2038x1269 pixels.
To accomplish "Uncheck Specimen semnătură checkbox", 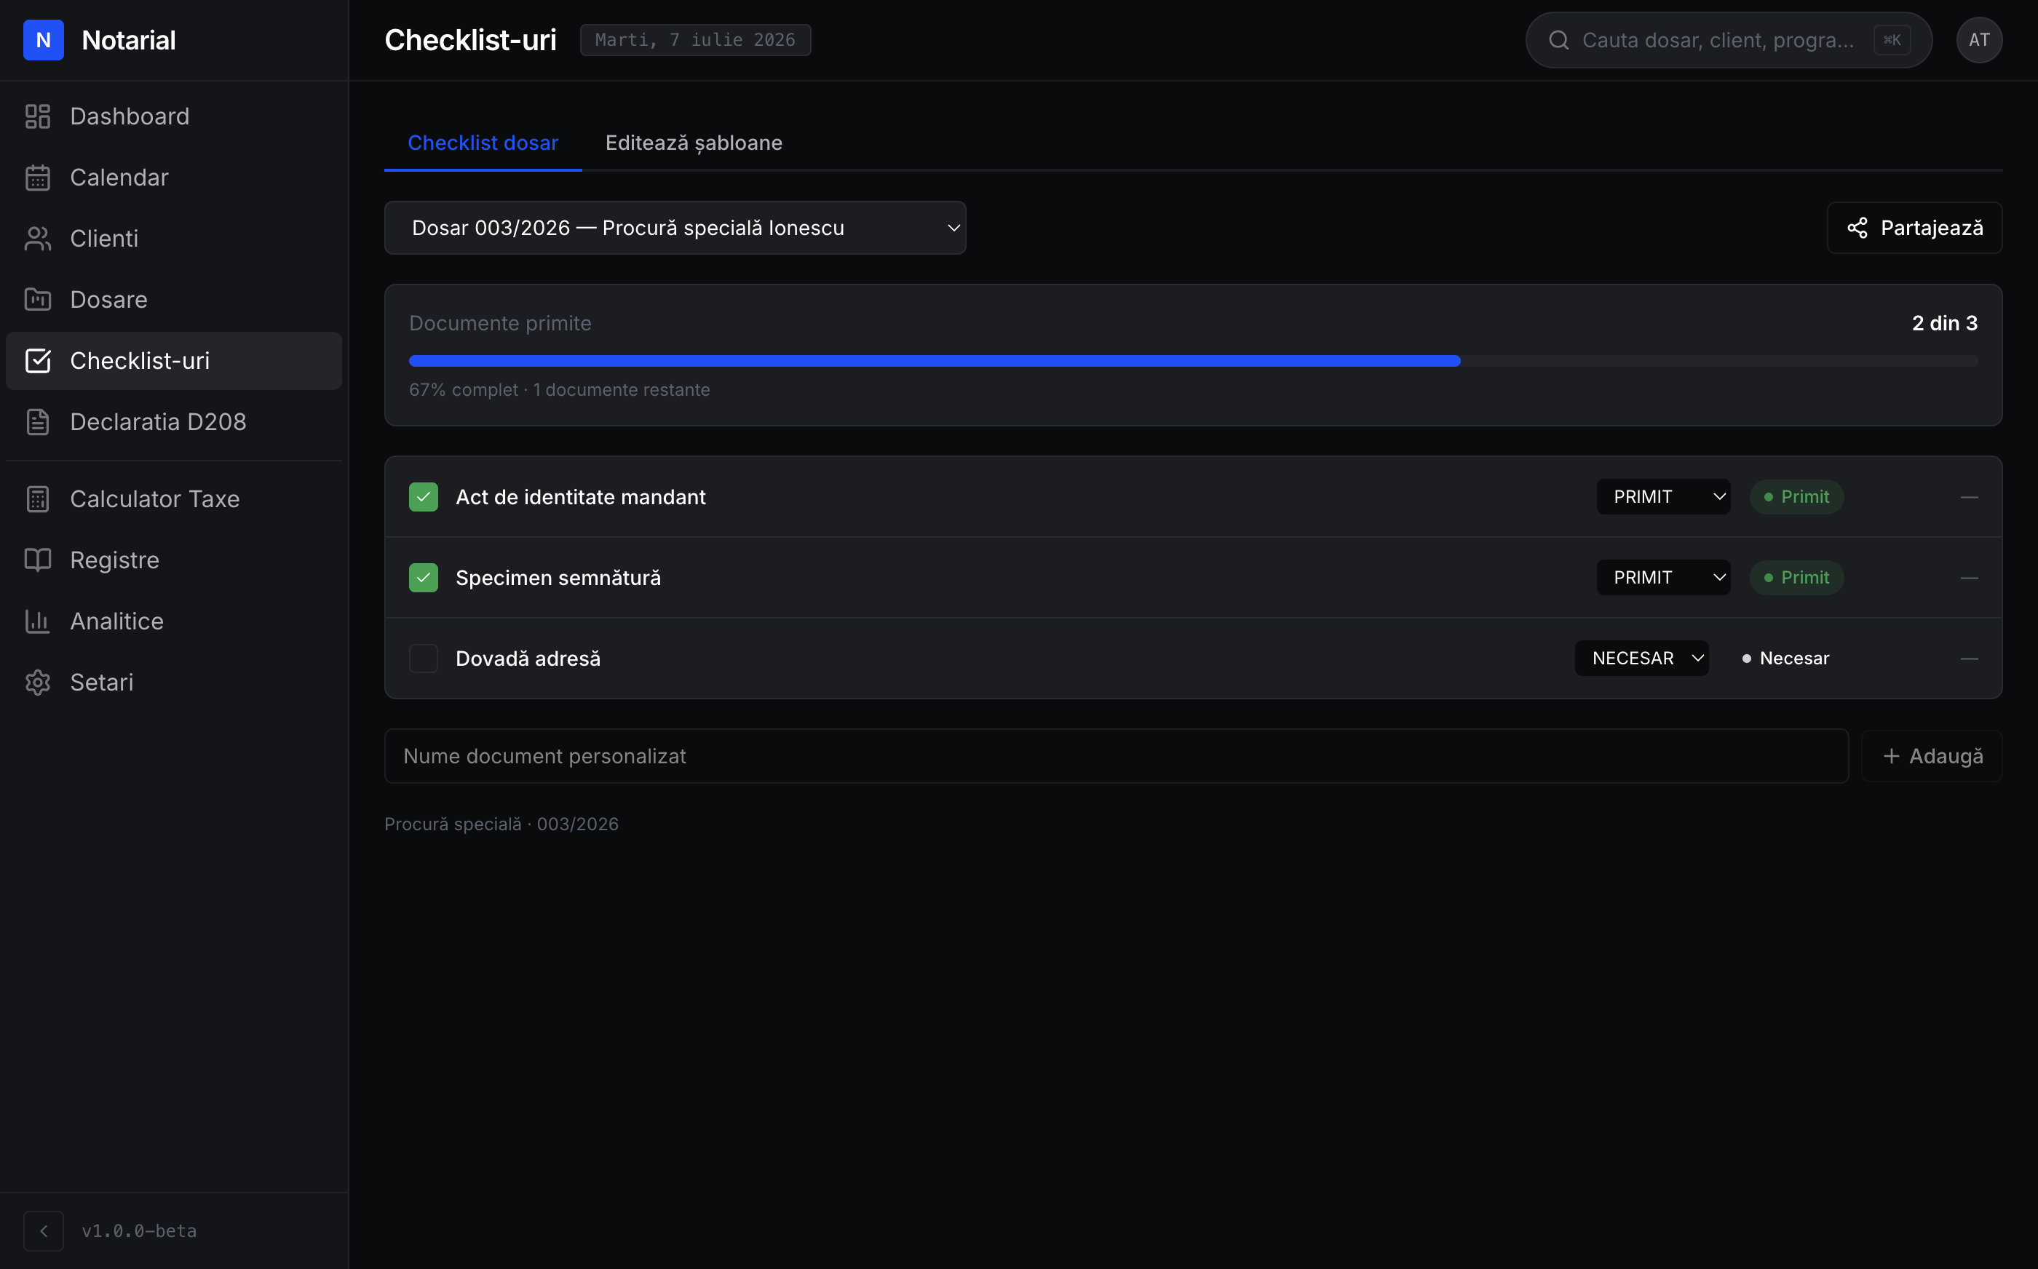I will tap(423, 578).
